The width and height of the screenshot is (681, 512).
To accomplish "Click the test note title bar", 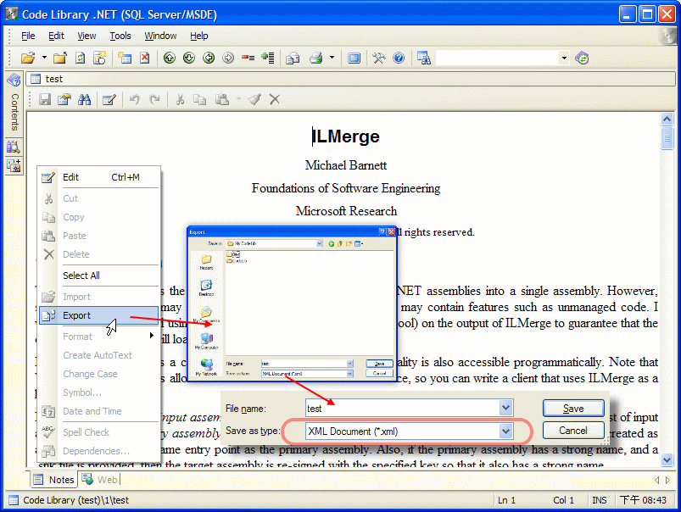I will 350,79.
